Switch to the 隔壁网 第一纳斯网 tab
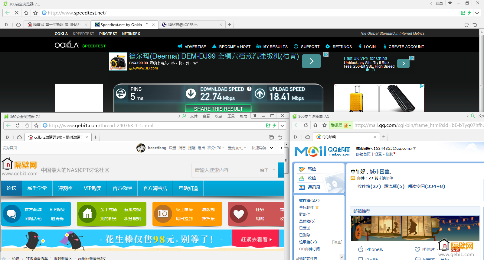 57,25
